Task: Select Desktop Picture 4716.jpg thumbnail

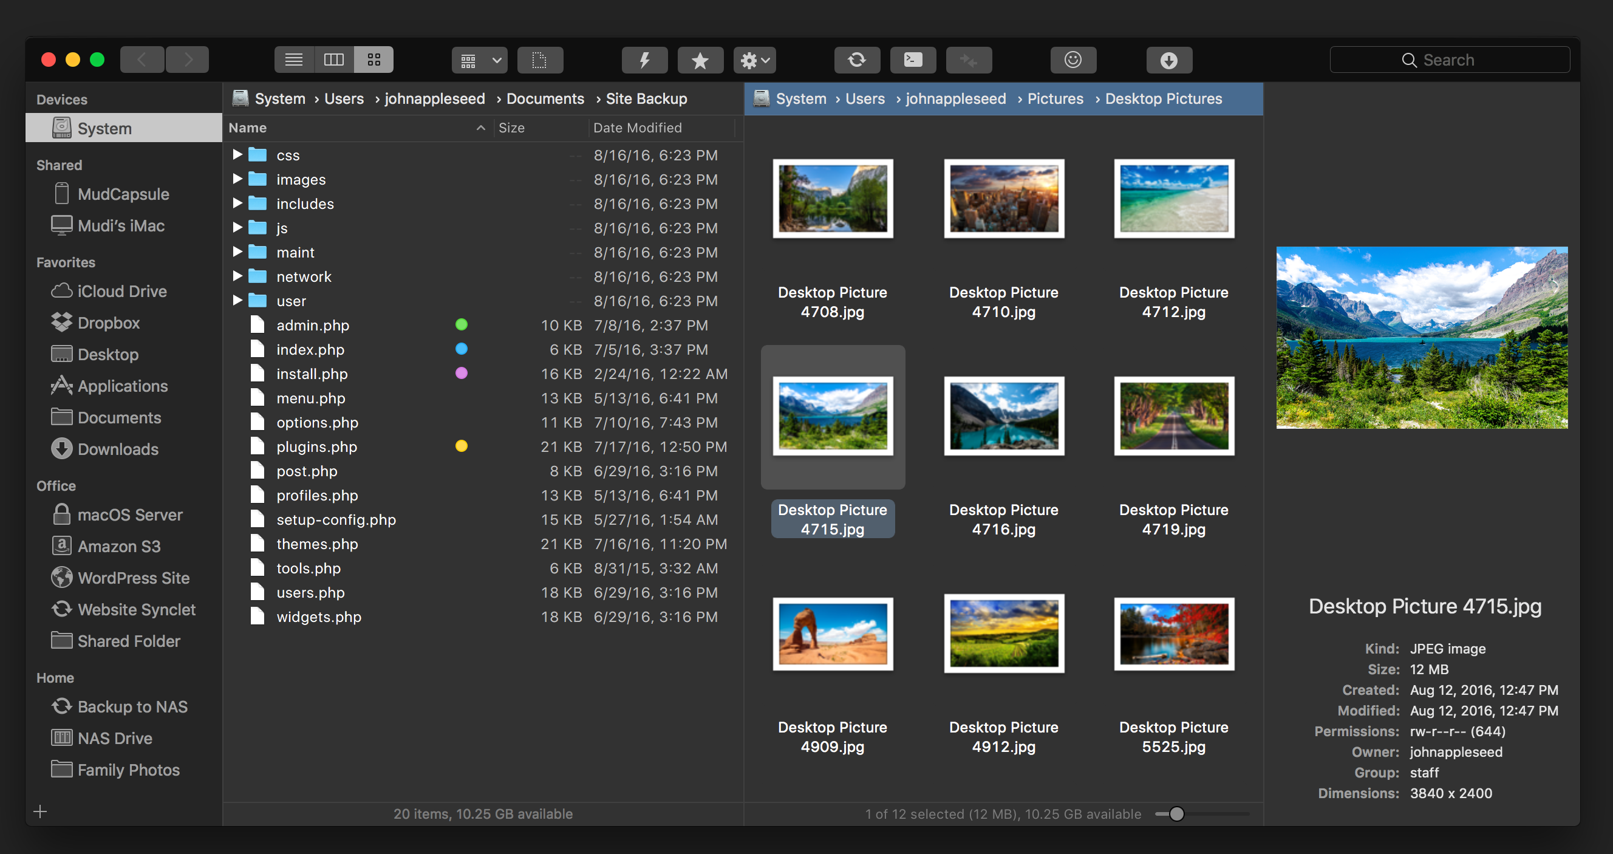Action: [1004, 415]
